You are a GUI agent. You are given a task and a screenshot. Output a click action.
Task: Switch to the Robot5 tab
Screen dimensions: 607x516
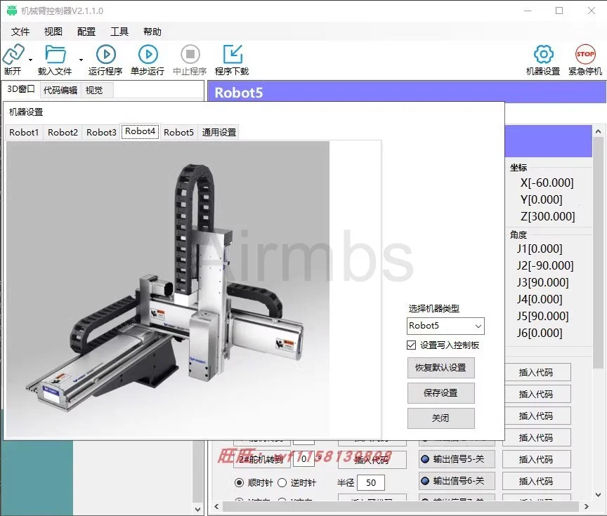[x=178, y=132]
